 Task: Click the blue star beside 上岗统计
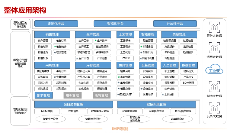pyautogui.click(x=163, y=94)
